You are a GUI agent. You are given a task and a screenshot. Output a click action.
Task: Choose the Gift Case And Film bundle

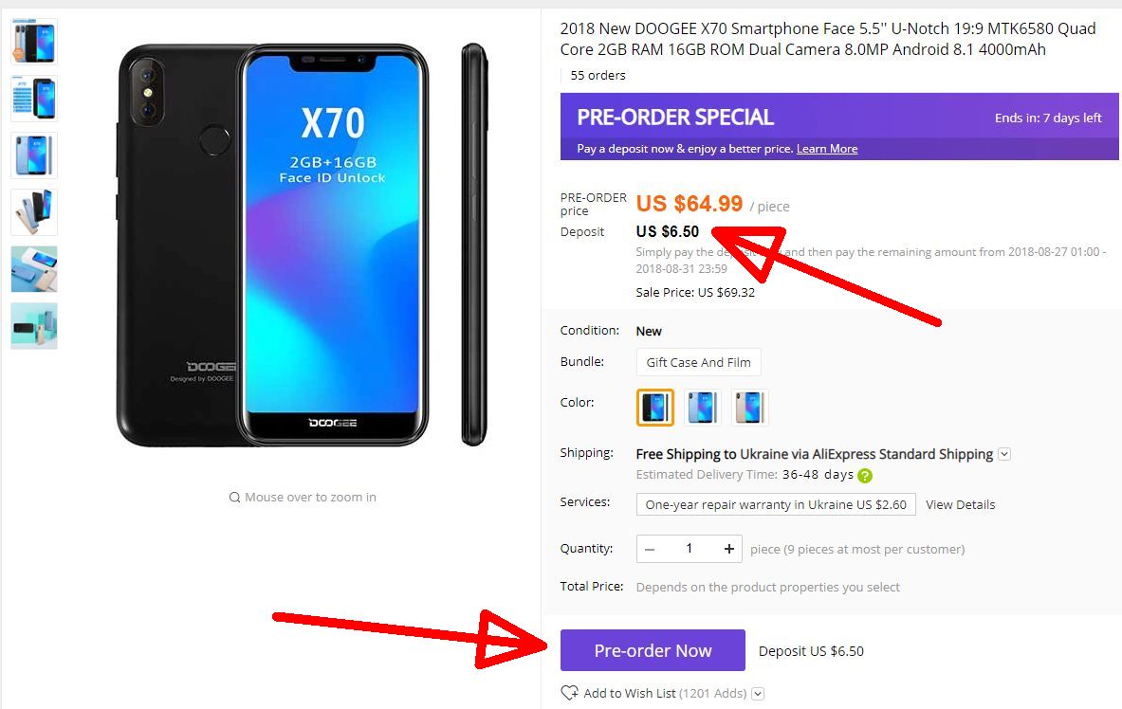[x=698, y=362]
